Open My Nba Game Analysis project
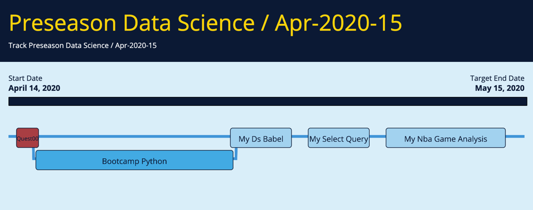The height and width of the screenshot is (210, 533). (x=445, y=138)
